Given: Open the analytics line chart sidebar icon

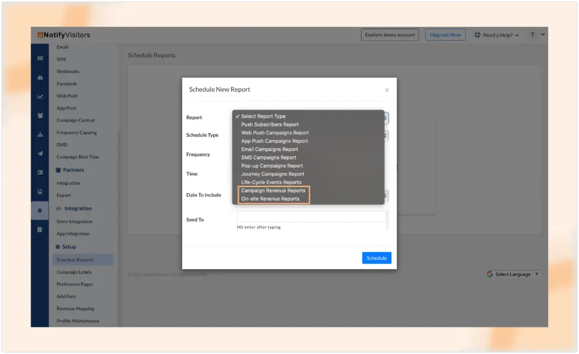Looking at the screenshot, I should [40, 97].
